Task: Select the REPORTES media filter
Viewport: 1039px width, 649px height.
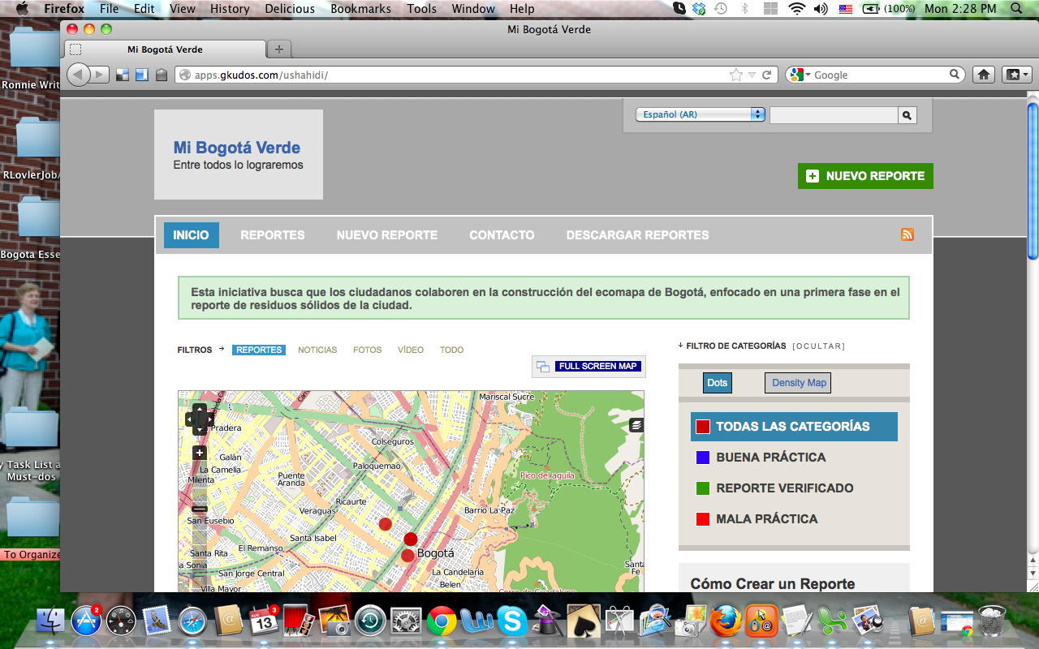Action: click(x=259, y=350)
